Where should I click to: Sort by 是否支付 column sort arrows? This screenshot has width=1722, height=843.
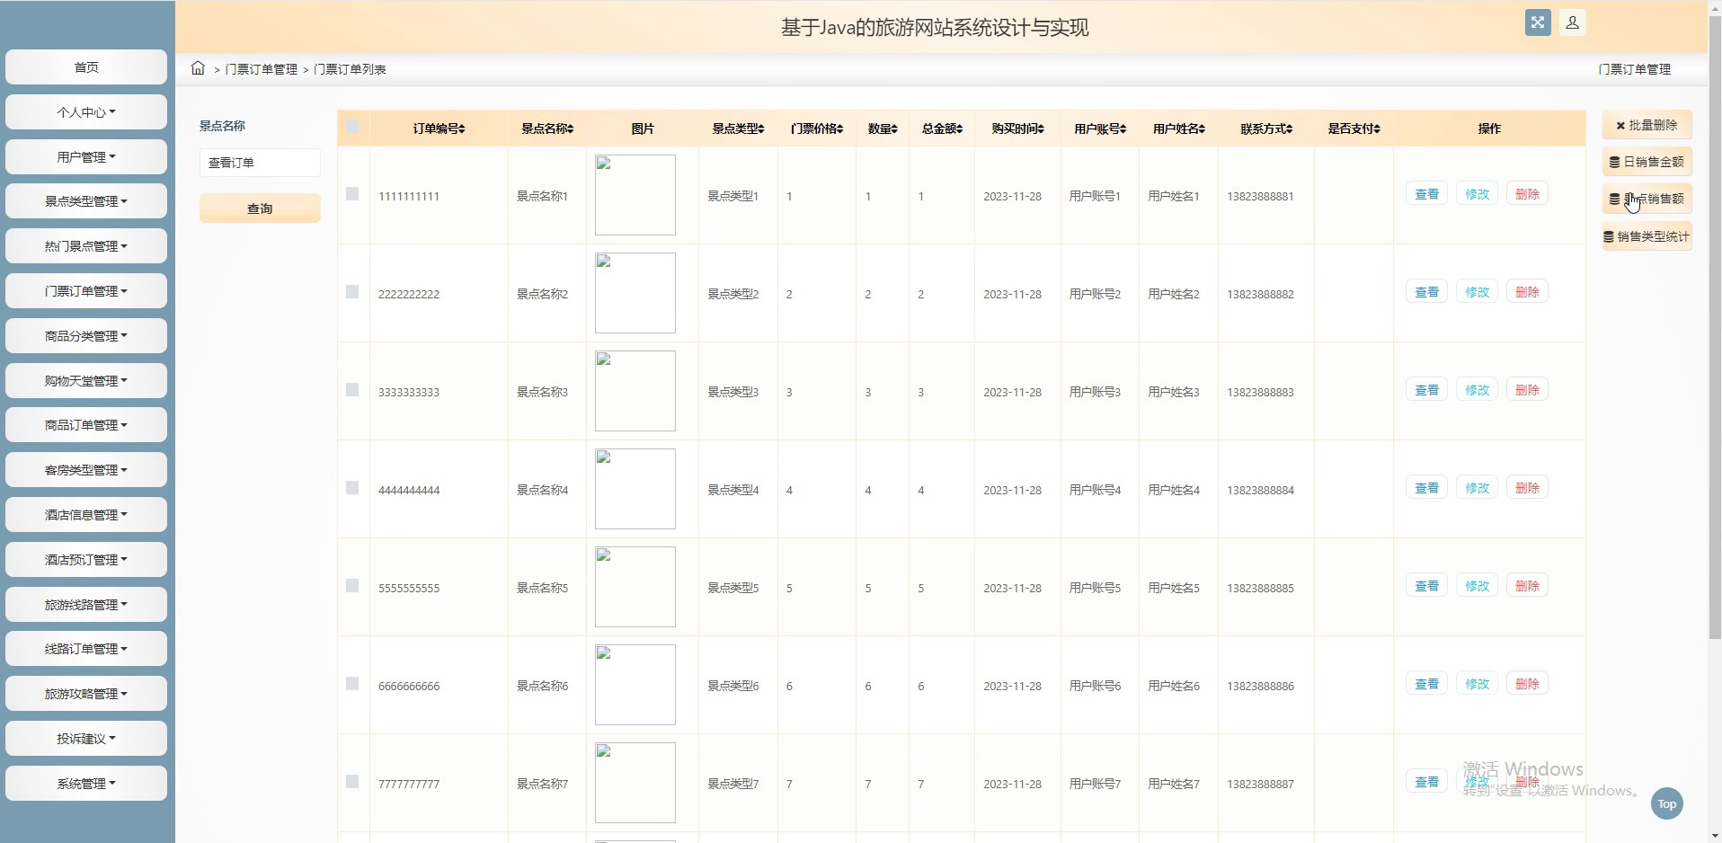coord(1377,129)
